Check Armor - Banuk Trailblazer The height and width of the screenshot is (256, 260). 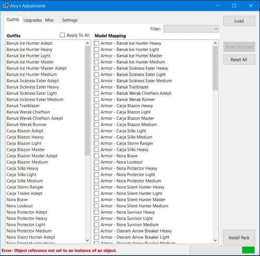coord(97,87)
